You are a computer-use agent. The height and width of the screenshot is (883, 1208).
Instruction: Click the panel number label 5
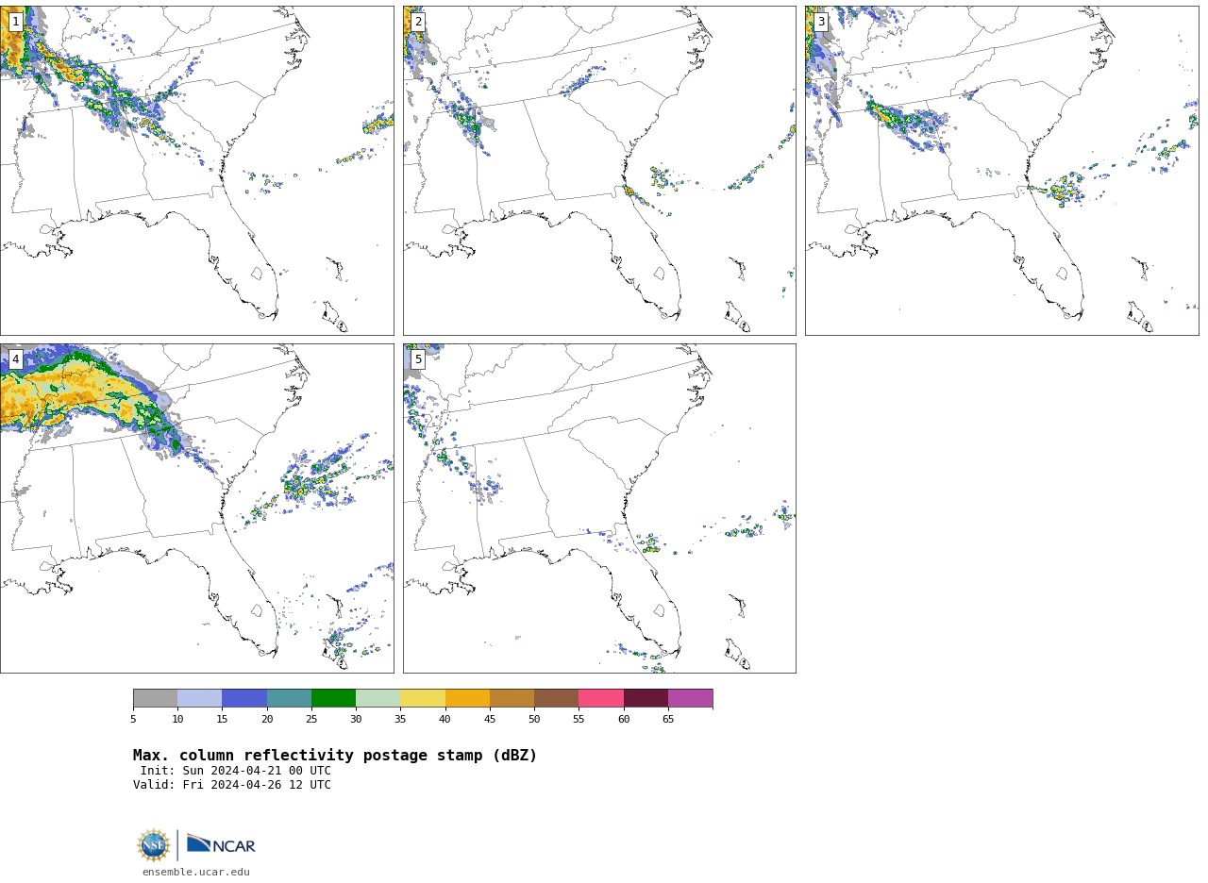418,359
